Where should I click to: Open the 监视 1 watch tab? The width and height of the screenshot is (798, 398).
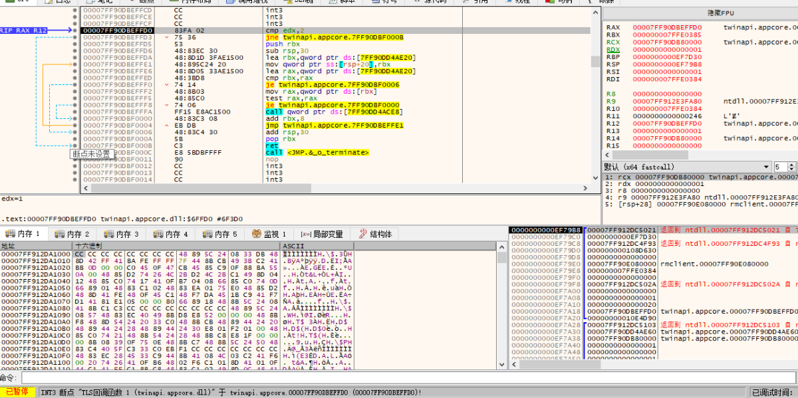pos(269,234)
